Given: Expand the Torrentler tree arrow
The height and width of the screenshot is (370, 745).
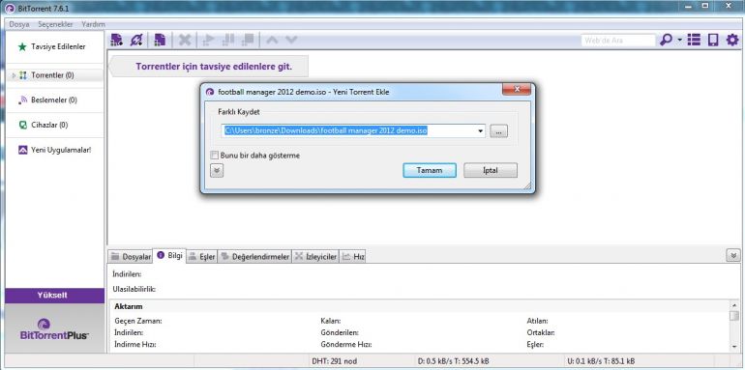Looking at the screenshot, I should click(x=14, y=75).
